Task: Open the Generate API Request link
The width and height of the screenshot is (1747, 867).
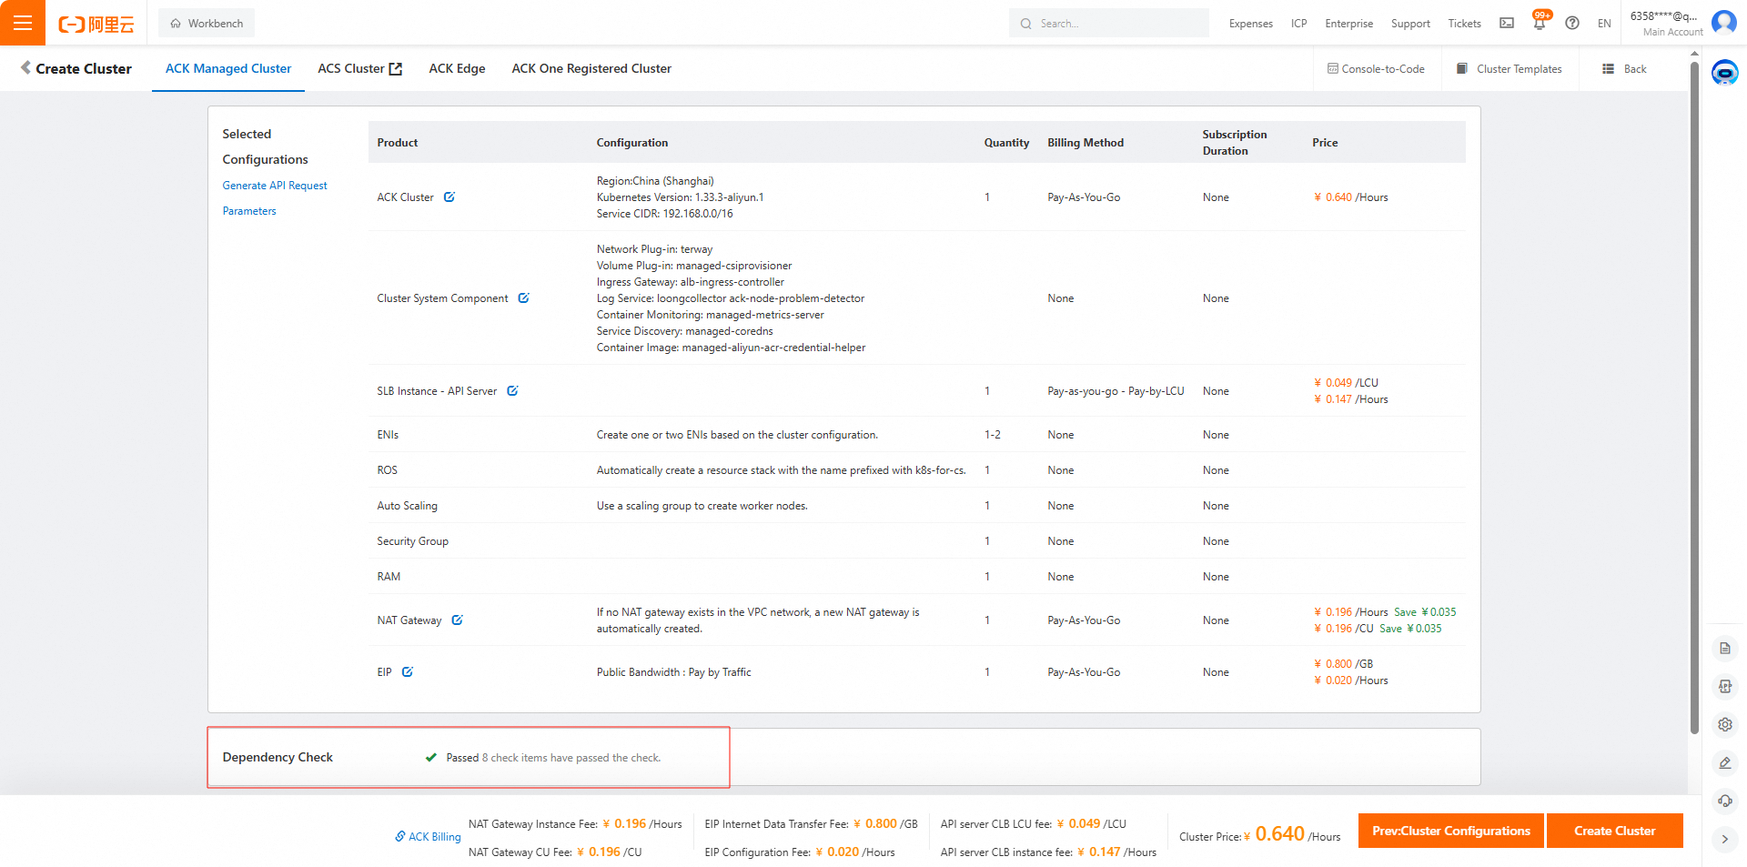Action: tap(275, 186)
